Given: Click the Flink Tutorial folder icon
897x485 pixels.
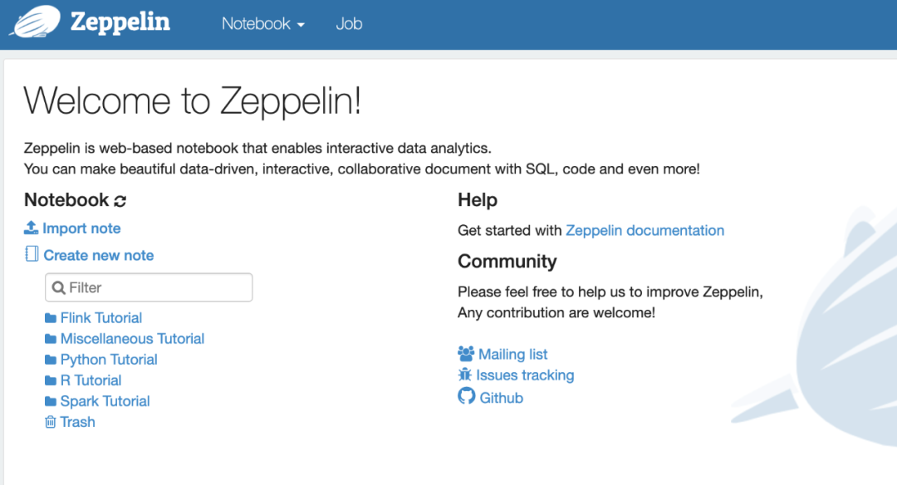Looking at the screenshot, I should pyautogui.click(x=51, y=318).
